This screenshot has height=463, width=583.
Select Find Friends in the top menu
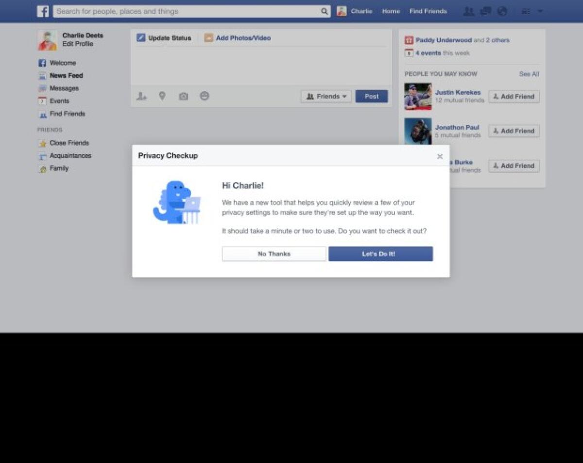point(428,11)
